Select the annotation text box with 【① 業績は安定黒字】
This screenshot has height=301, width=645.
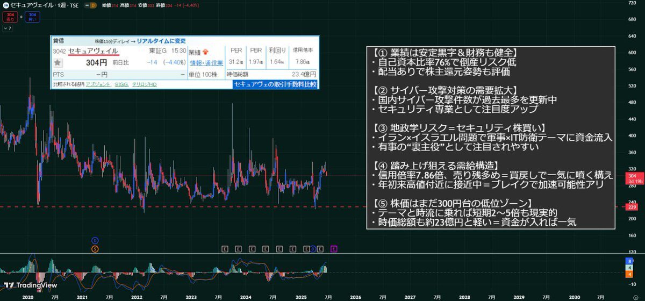click(491, 138)
